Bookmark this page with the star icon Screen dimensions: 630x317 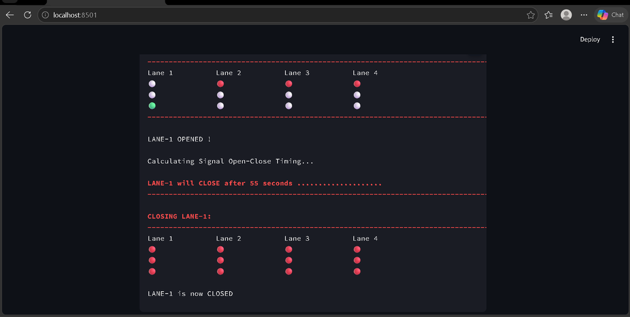point(530,15)
